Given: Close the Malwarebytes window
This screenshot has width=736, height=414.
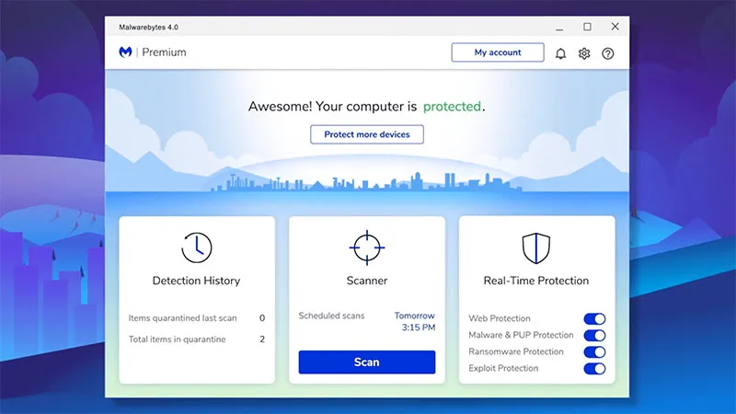Looking at the screenshot, I should [615, 27].
